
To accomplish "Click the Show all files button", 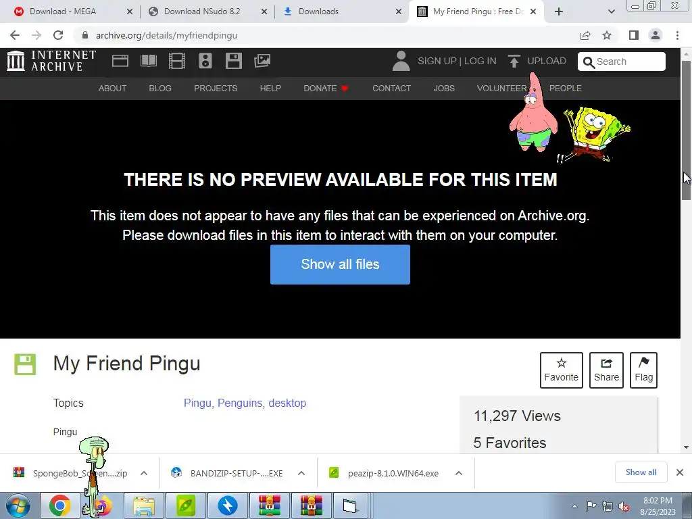I will tap(341, 264).
